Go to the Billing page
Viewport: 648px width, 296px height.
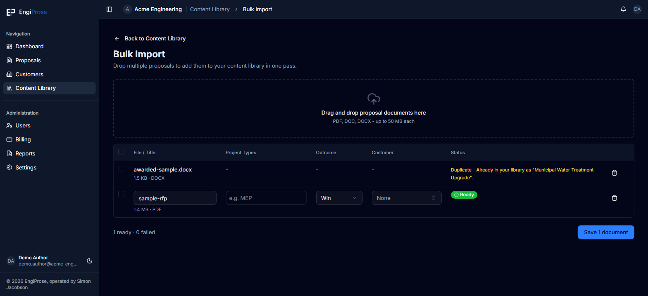tap(49, 140)
